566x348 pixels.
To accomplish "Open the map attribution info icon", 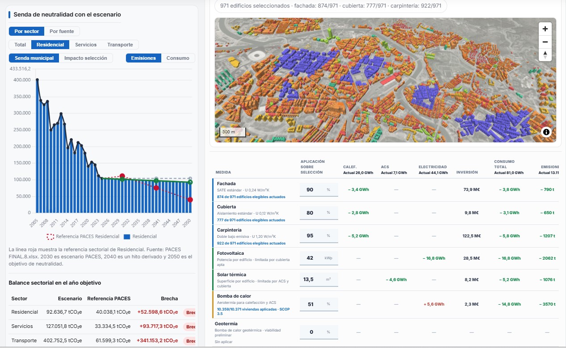I will click(546, 132).
